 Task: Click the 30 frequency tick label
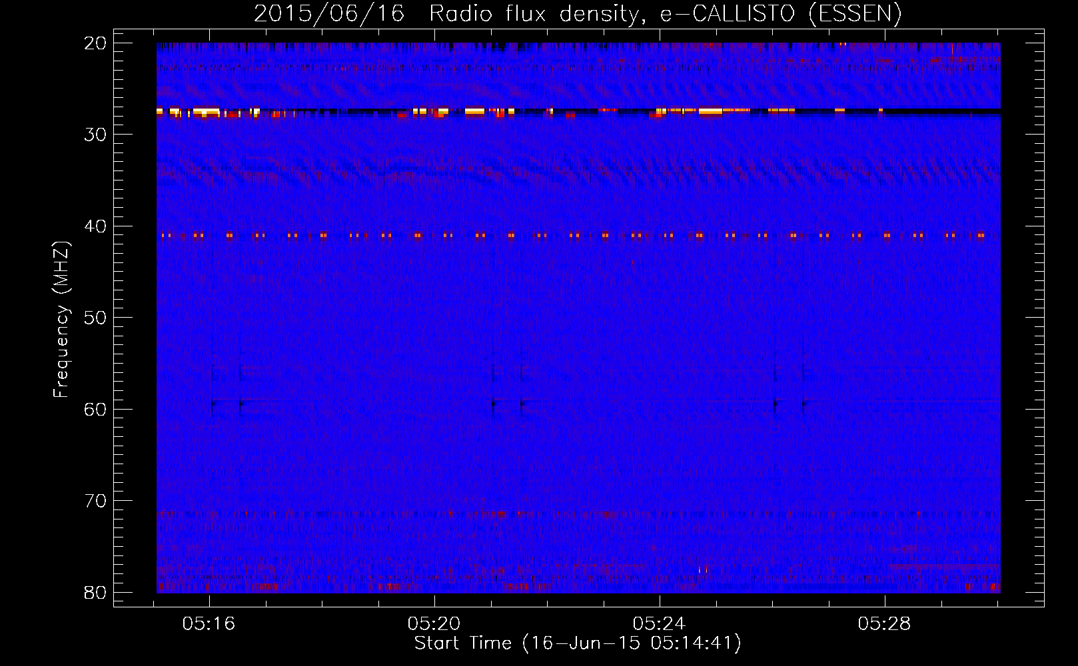pos(96,135)
